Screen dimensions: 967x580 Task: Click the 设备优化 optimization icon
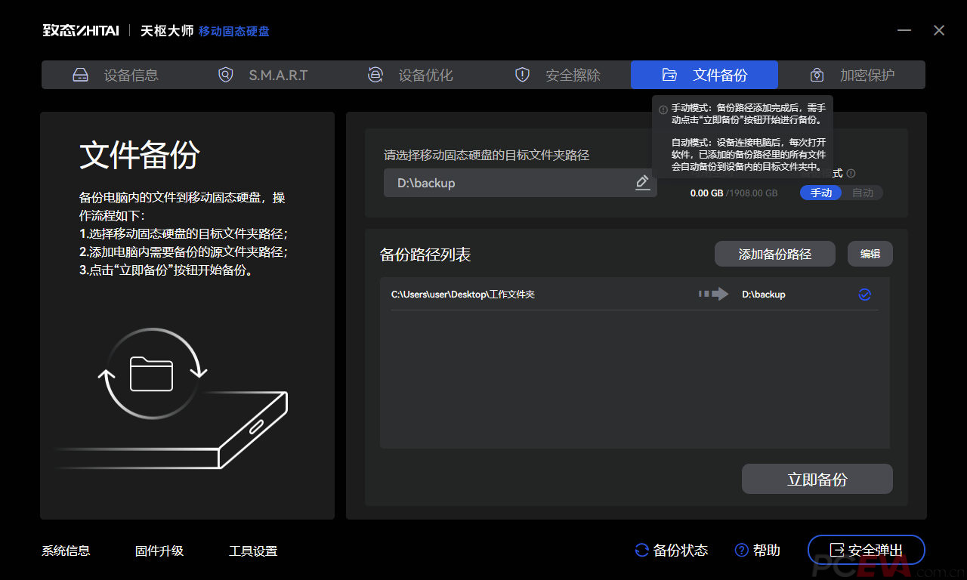[375, 75]
